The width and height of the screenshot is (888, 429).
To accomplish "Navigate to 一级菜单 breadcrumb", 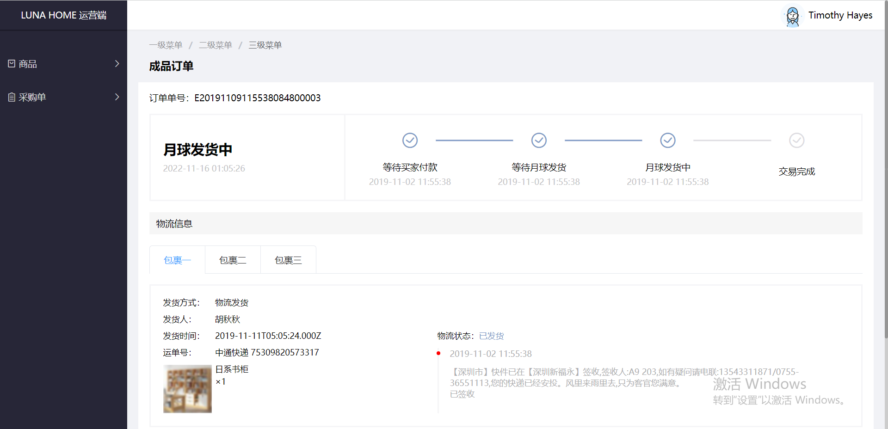I will coord(166,45).
